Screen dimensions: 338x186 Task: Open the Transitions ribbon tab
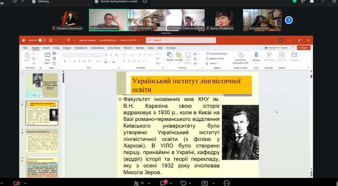(81, 48)
